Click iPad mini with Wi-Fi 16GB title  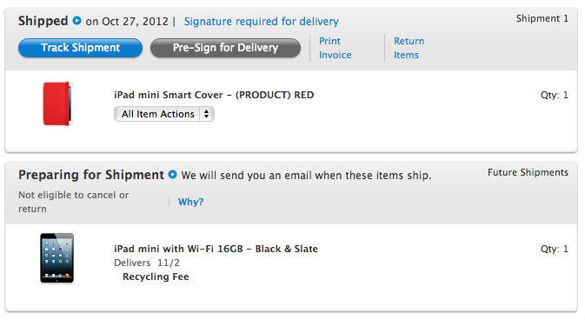[216, 249]
